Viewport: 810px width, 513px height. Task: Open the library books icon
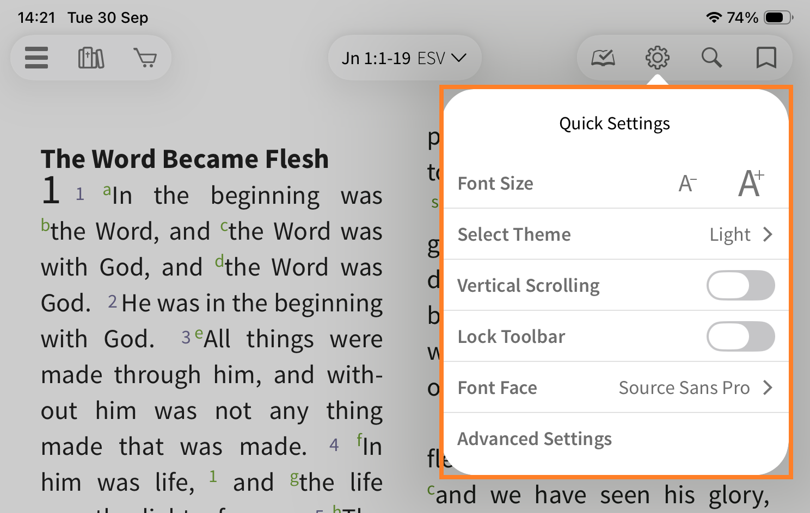pos(91,58)
